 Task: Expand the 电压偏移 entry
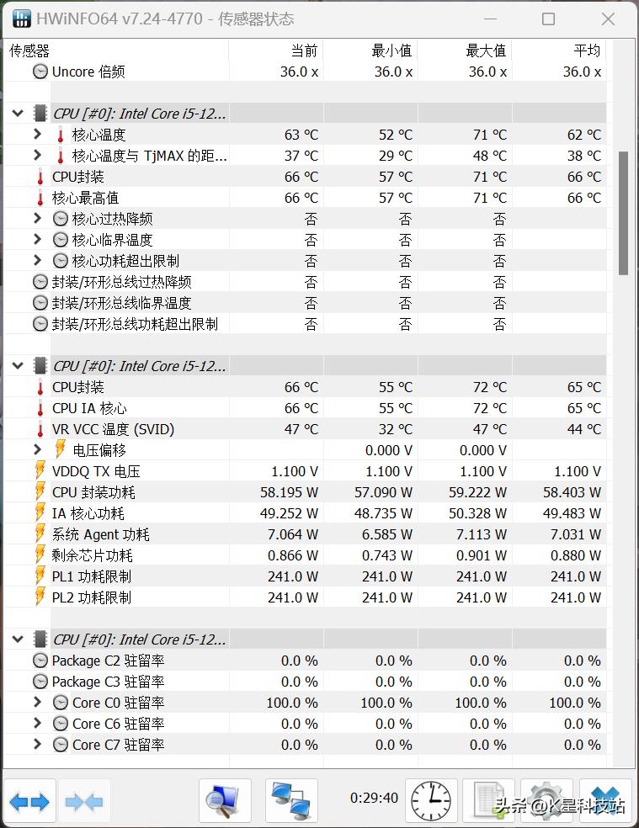click(x=37, y=450)
